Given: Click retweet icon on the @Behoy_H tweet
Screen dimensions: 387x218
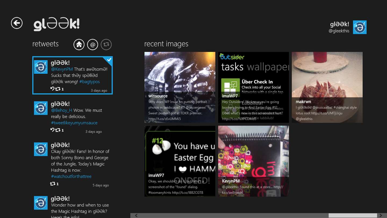Looking at the screenshot, I should (58, 130).
